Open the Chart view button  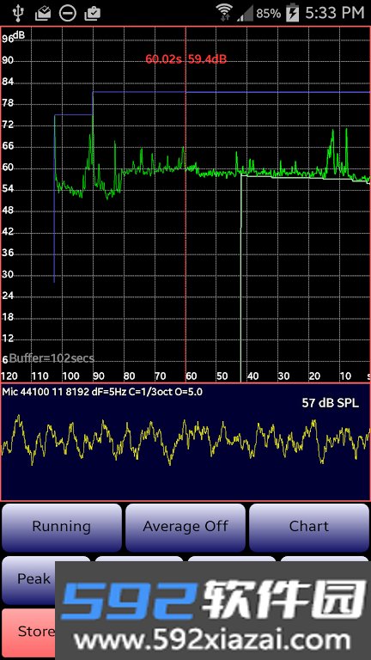(309, 528)
